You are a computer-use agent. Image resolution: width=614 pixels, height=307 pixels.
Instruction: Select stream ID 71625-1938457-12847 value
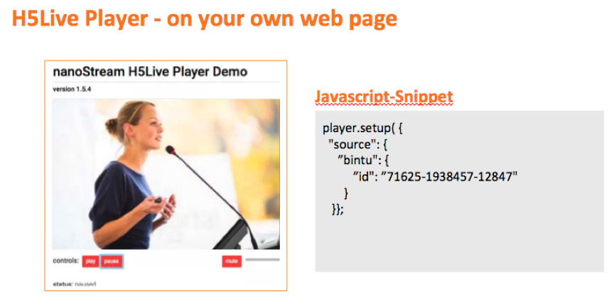pos(450,177)
